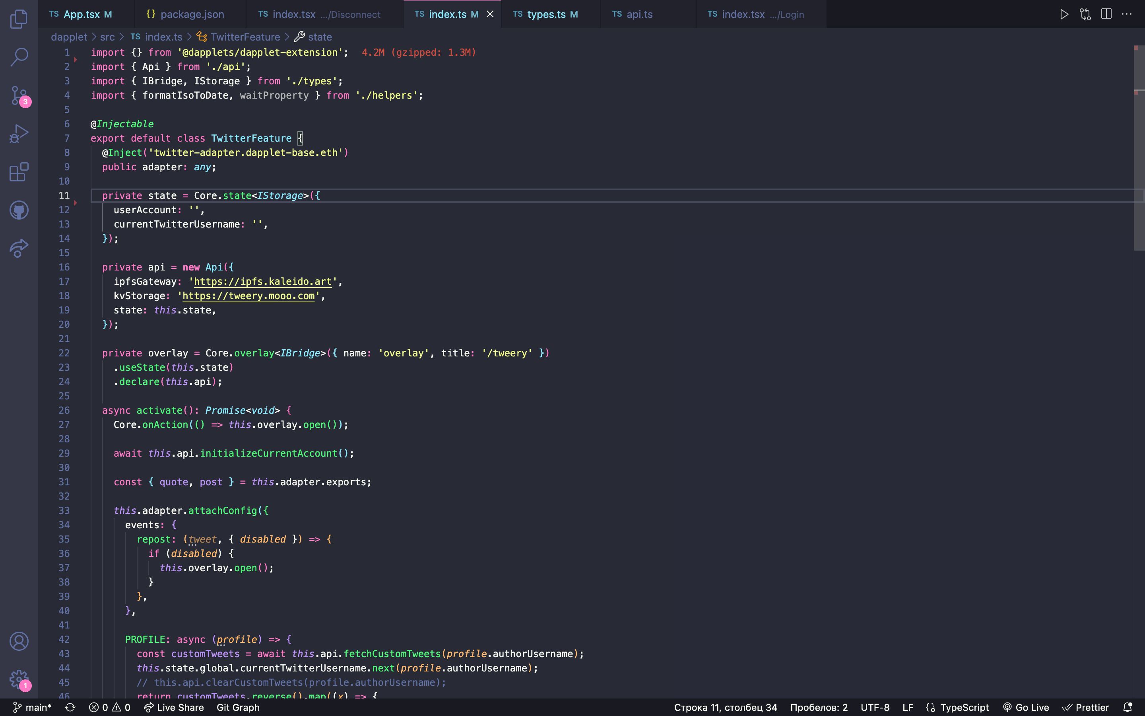Open the Explorer view in activity bar
This screenshot has height=716, width=1145.
click(x=19, y=19)
